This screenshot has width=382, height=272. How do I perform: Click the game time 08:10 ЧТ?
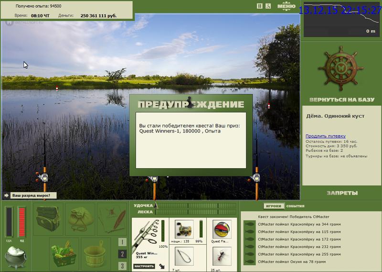tap(40, 16)
